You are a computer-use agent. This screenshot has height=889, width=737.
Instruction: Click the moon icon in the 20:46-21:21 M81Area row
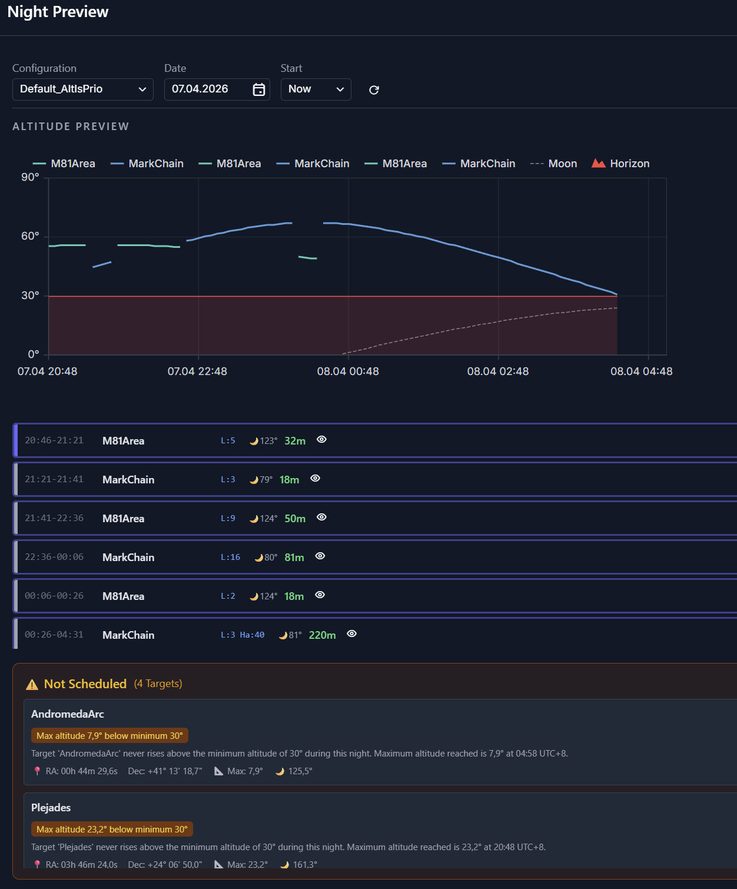coord(254,441)
